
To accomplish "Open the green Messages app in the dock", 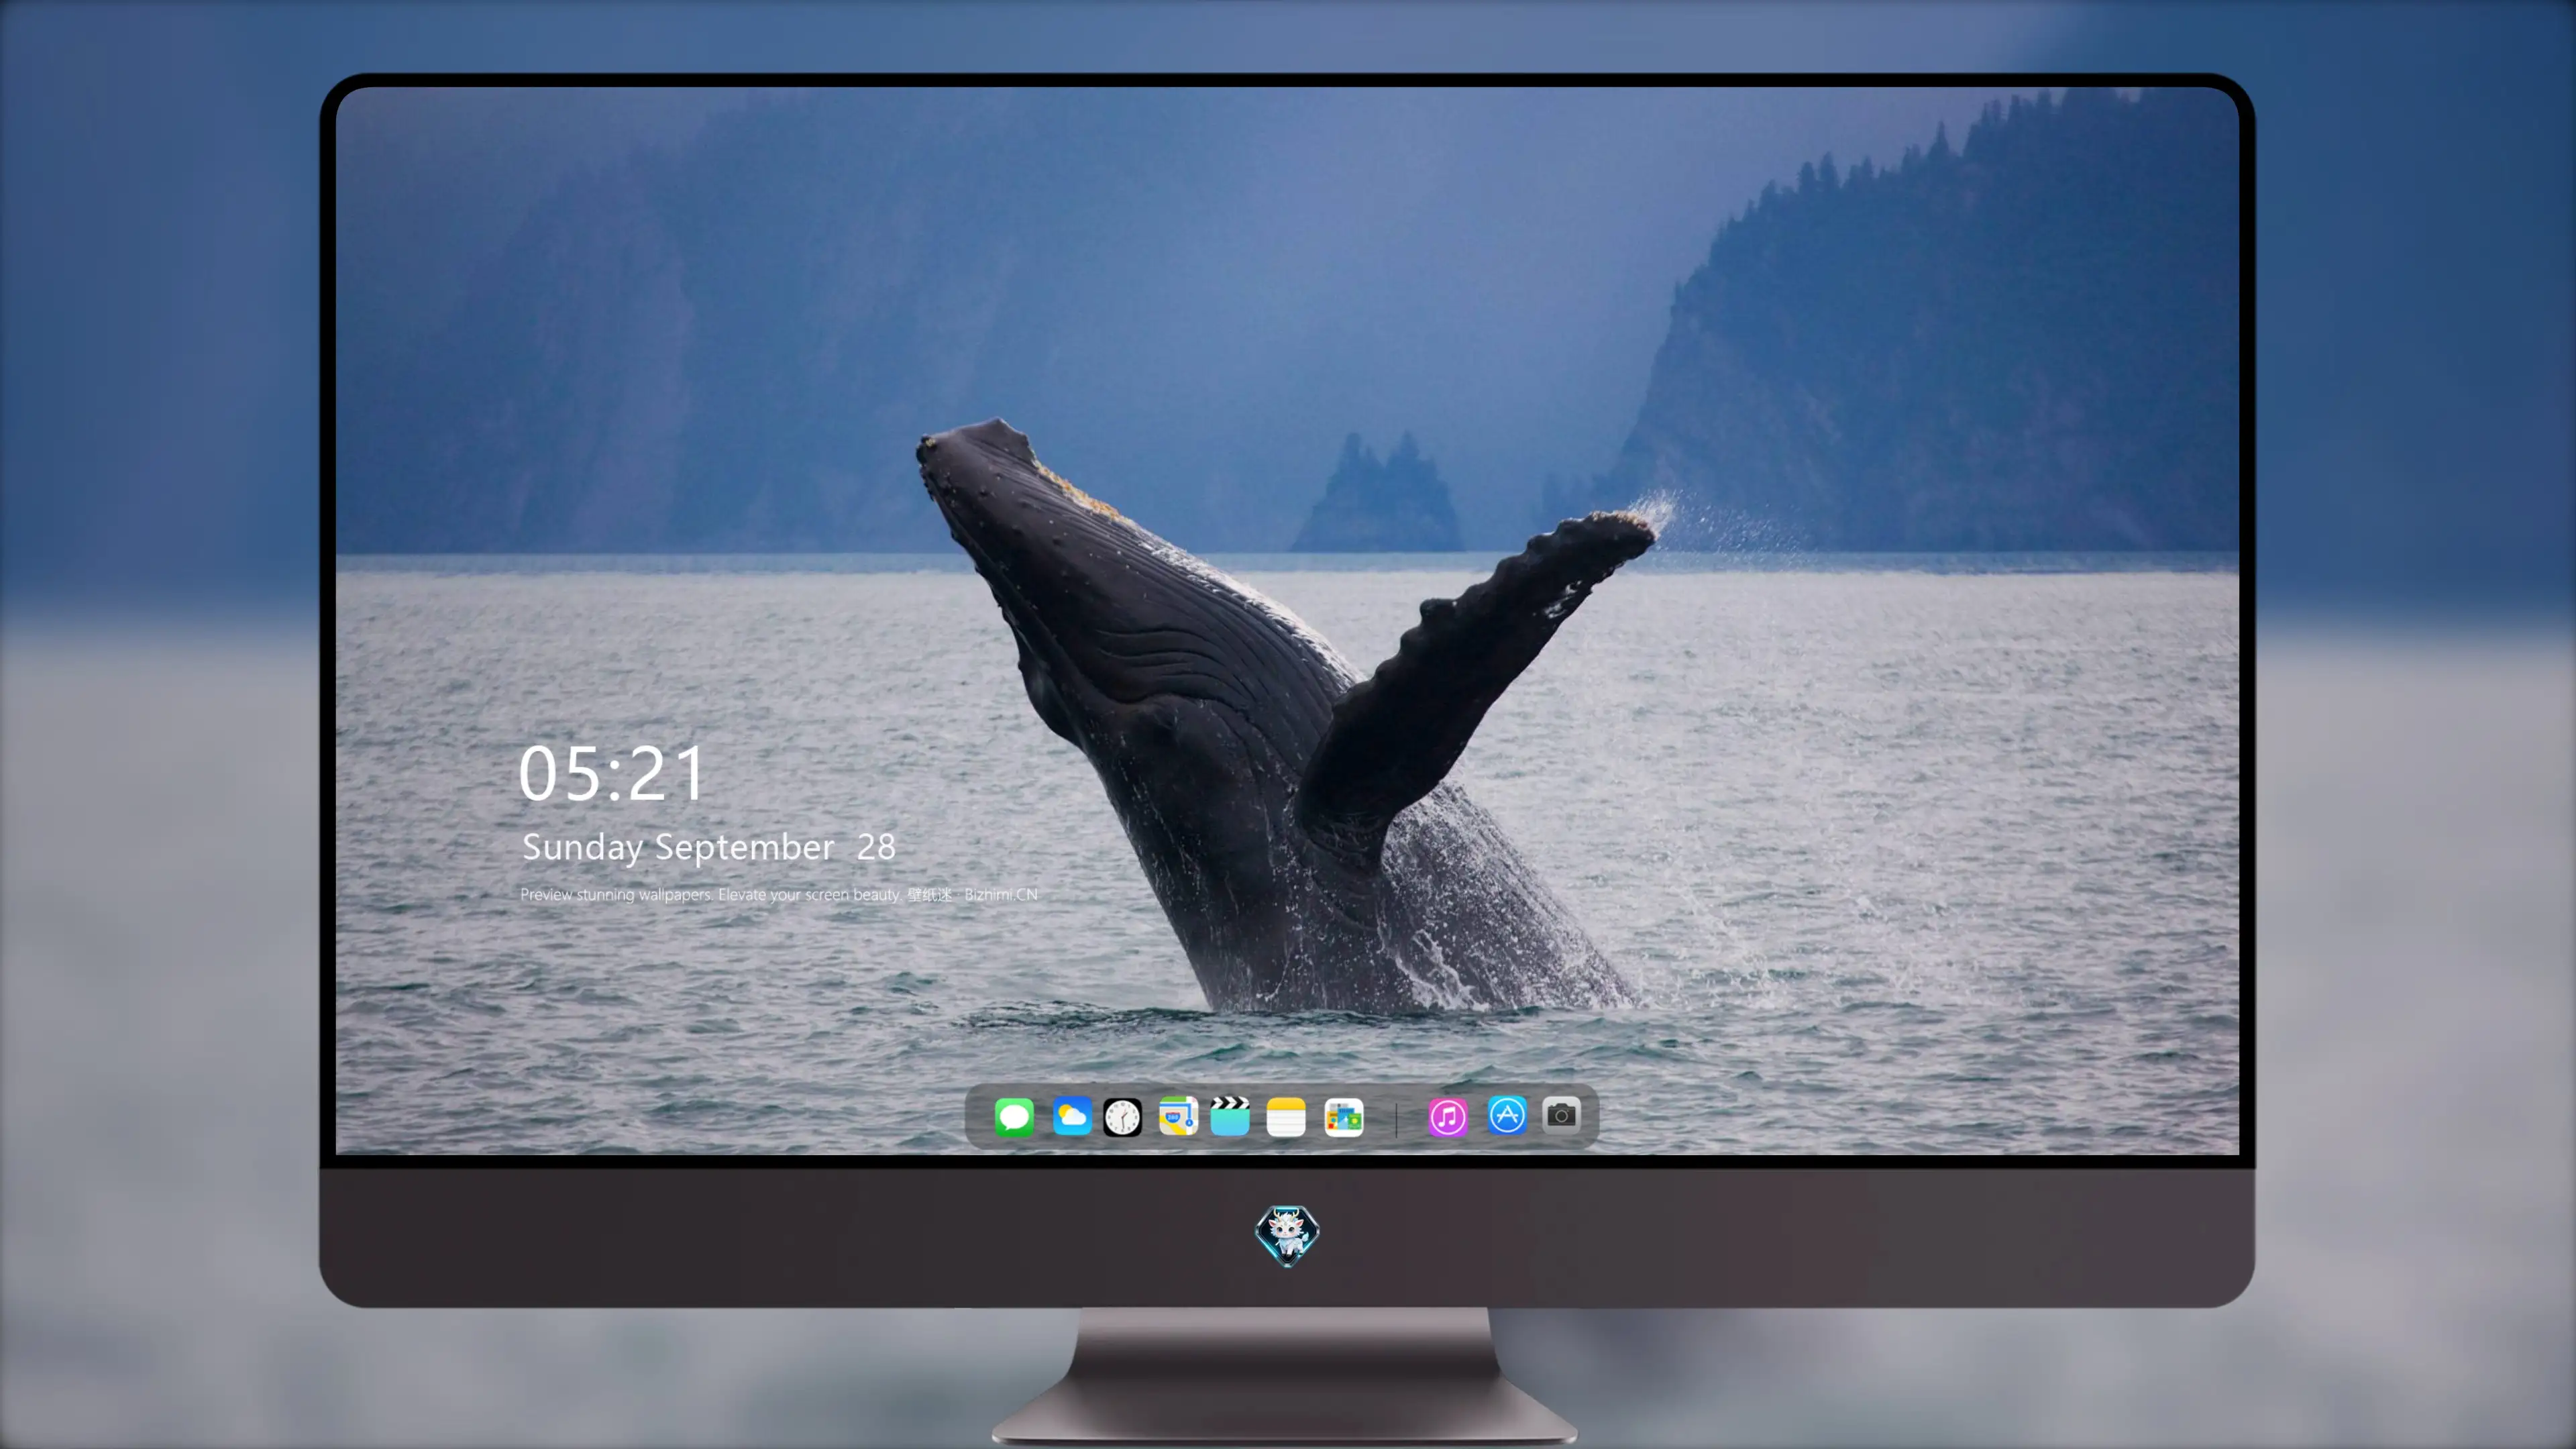I will tap(1014, 1117).
